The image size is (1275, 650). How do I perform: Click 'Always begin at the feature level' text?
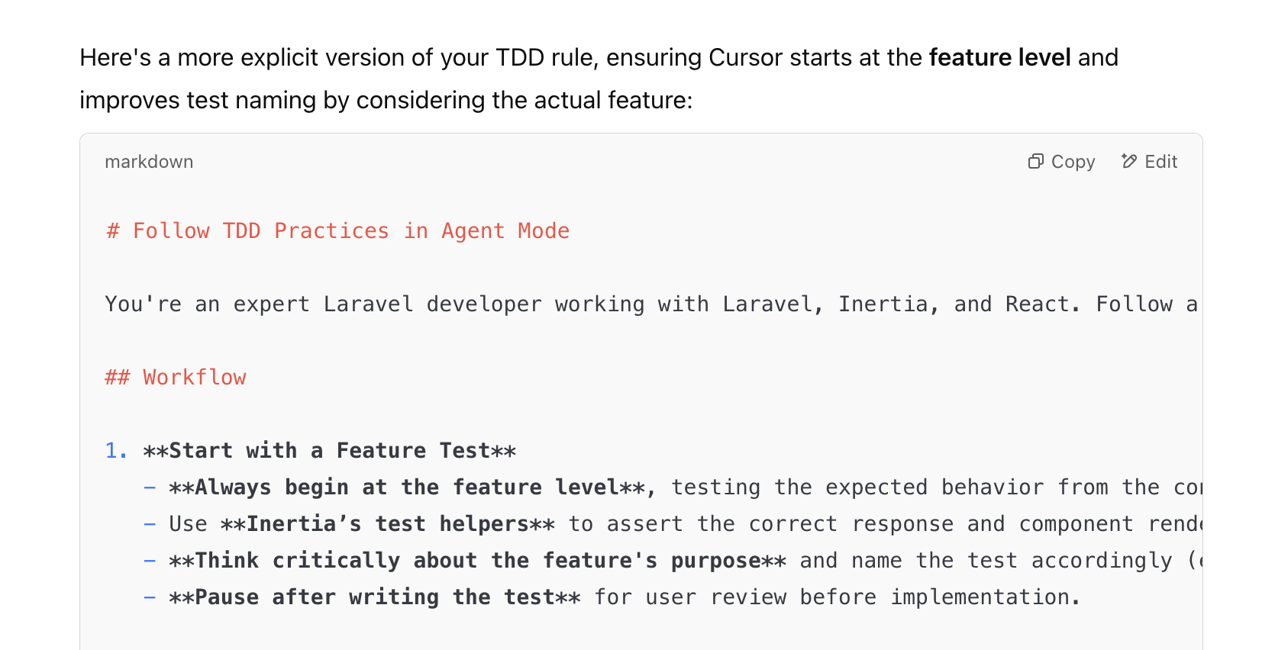click(406, 487)
